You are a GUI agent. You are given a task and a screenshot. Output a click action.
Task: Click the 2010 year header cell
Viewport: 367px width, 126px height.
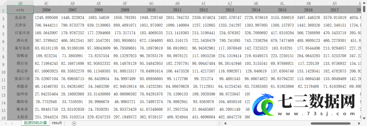point(151,10)
